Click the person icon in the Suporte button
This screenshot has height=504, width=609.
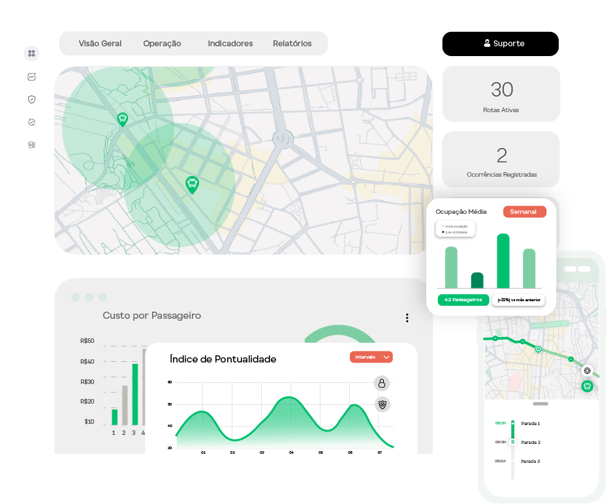point(487,43)
